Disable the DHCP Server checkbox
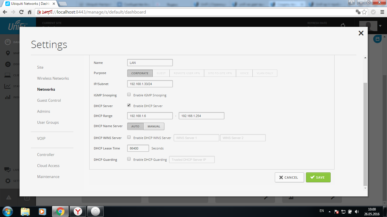Viewport: 387px width, 217px height. [x=129, y=105]
